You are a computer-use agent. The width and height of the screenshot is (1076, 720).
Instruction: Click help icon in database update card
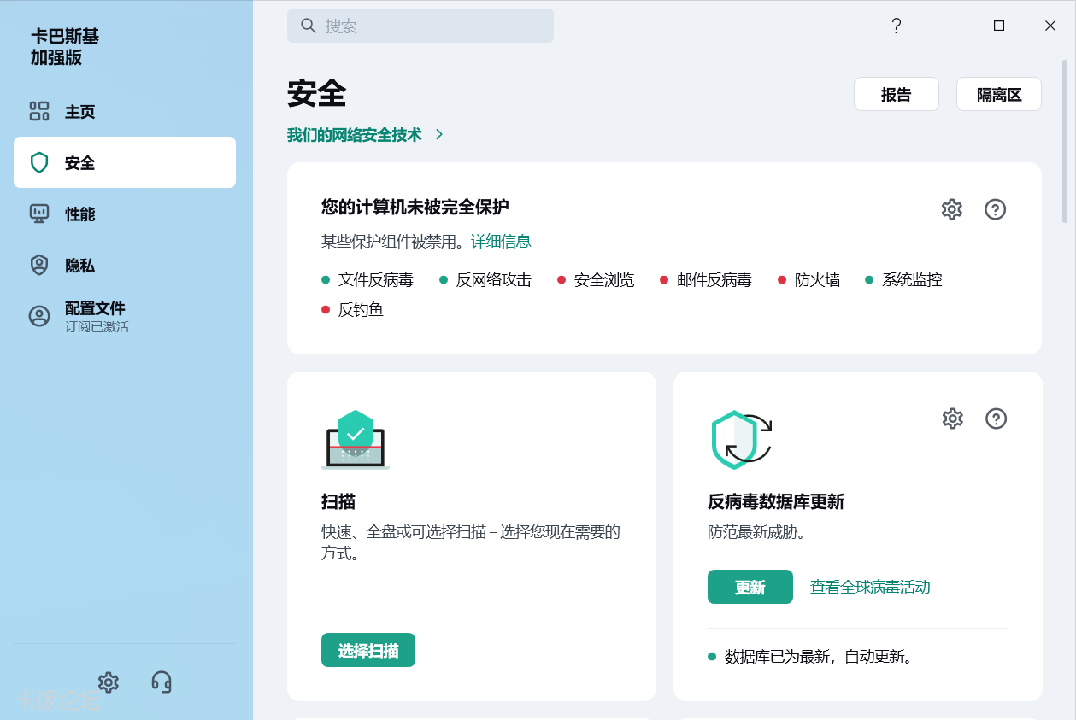996,419
